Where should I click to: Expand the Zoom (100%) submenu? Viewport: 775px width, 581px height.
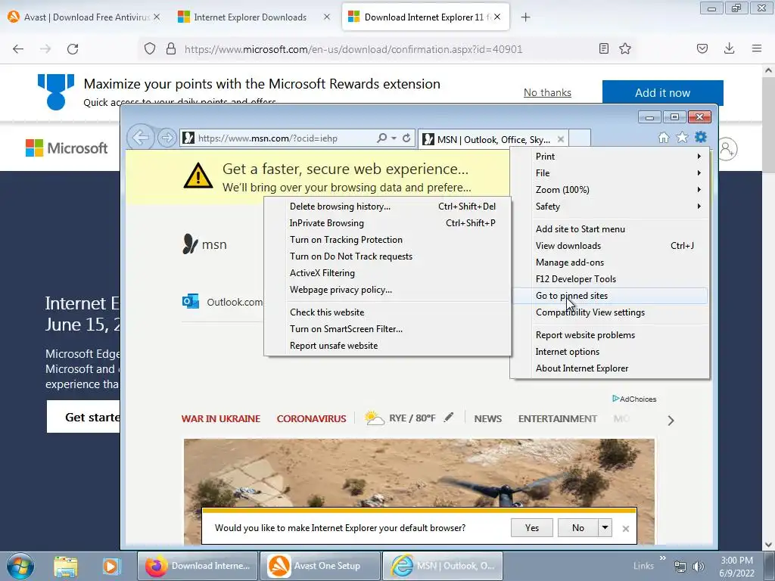coord(610,190)
